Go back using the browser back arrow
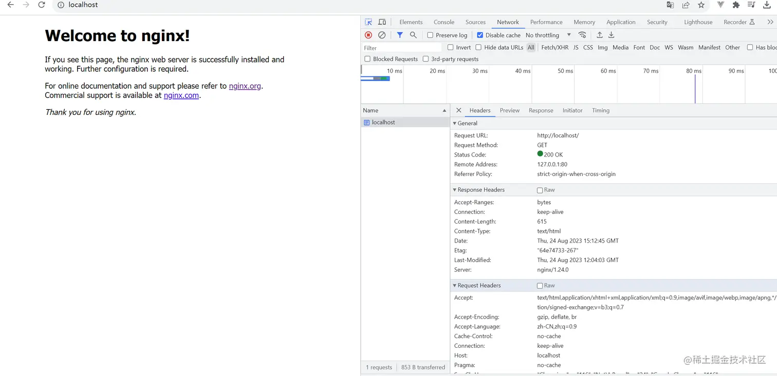The image size is (777, 376). [10, 5]
